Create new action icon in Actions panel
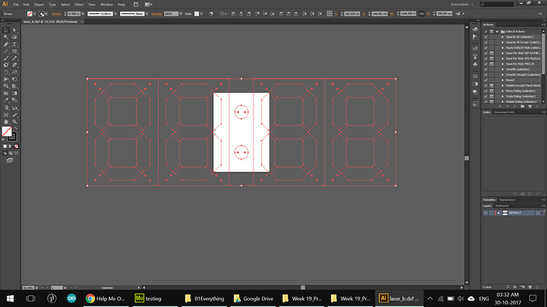Screen dimensions: 547x307 pyautogui.click(x=530, y=106)
